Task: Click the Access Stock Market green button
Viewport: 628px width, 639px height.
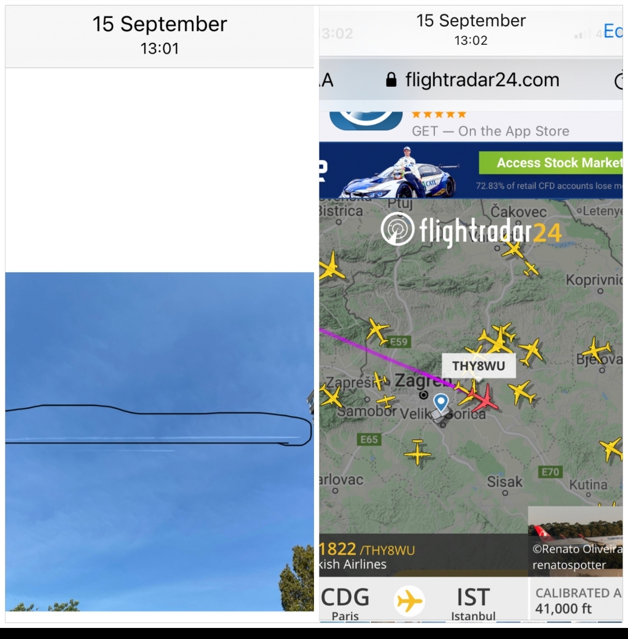Action: click(551, 163)
